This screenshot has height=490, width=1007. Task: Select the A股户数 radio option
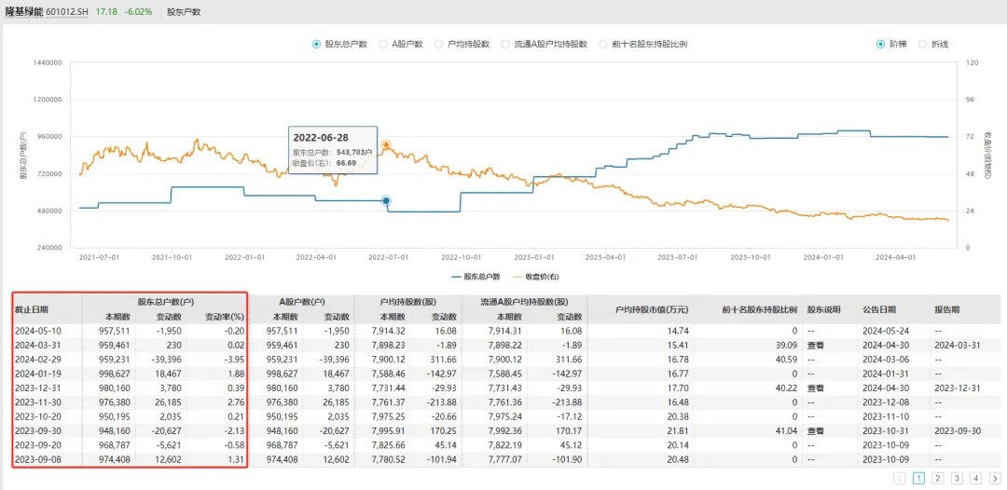pos(383,44)
